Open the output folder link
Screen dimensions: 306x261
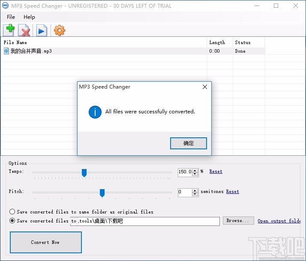[279, 221]
